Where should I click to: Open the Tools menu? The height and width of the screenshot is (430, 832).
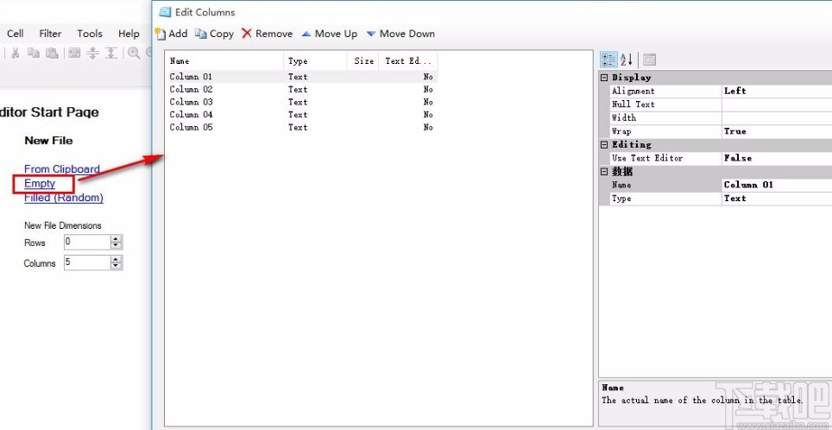[90, 34]
